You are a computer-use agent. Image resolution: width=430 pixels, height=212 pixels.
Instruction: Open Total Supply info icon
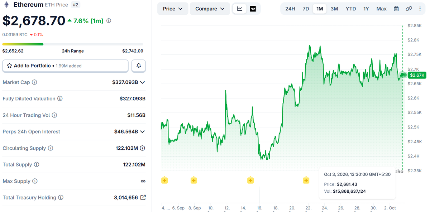coord(37,165)
